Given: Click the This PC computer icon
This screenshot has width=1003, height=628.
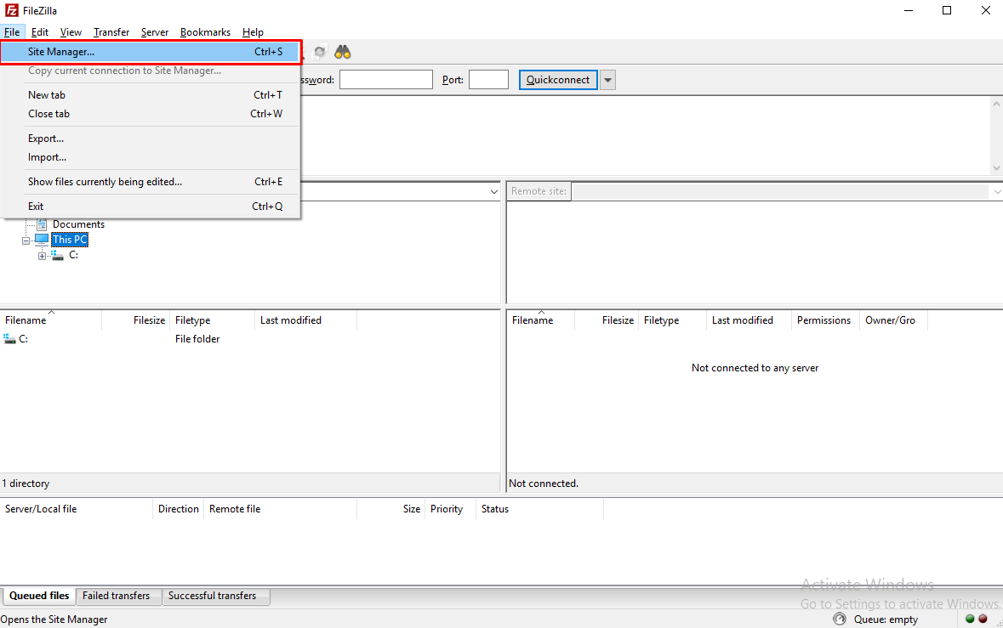Looking at the screenshot, I should coord(42,240).
